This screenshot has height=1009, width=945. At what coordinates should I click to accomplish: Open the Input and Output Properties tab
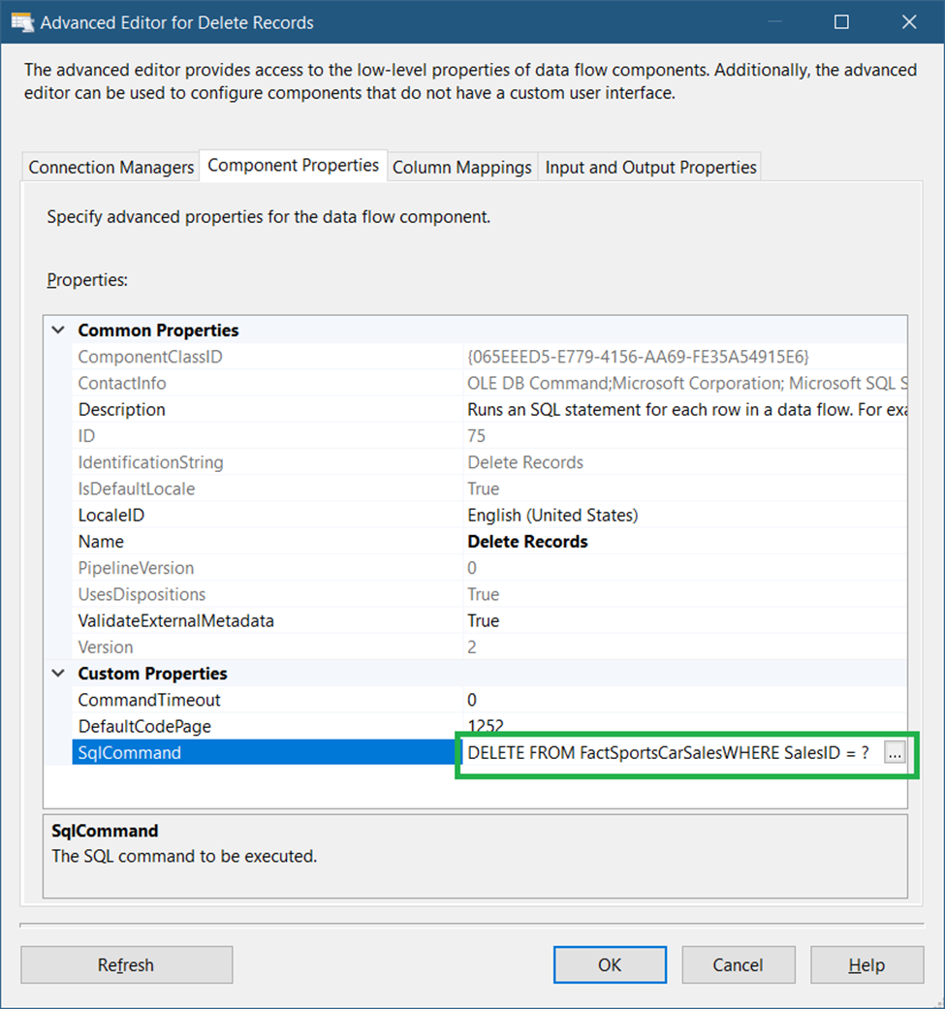coord(649,167)
